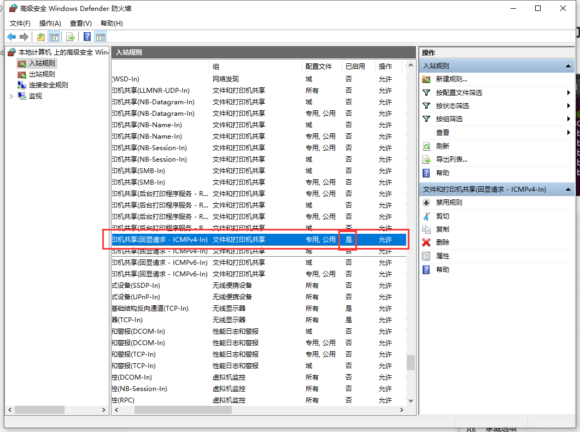Open the 帮助(H) menu
The width and height of the screenshot is (580, 432).
click(x=112, y=23)
